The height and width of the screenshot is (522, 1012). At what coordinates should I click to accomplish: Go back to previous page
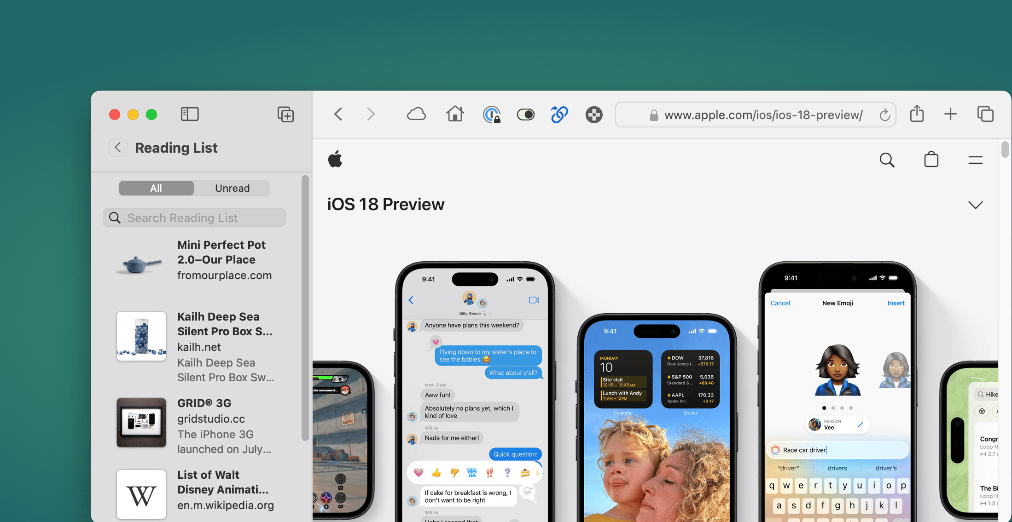[338, 114]
